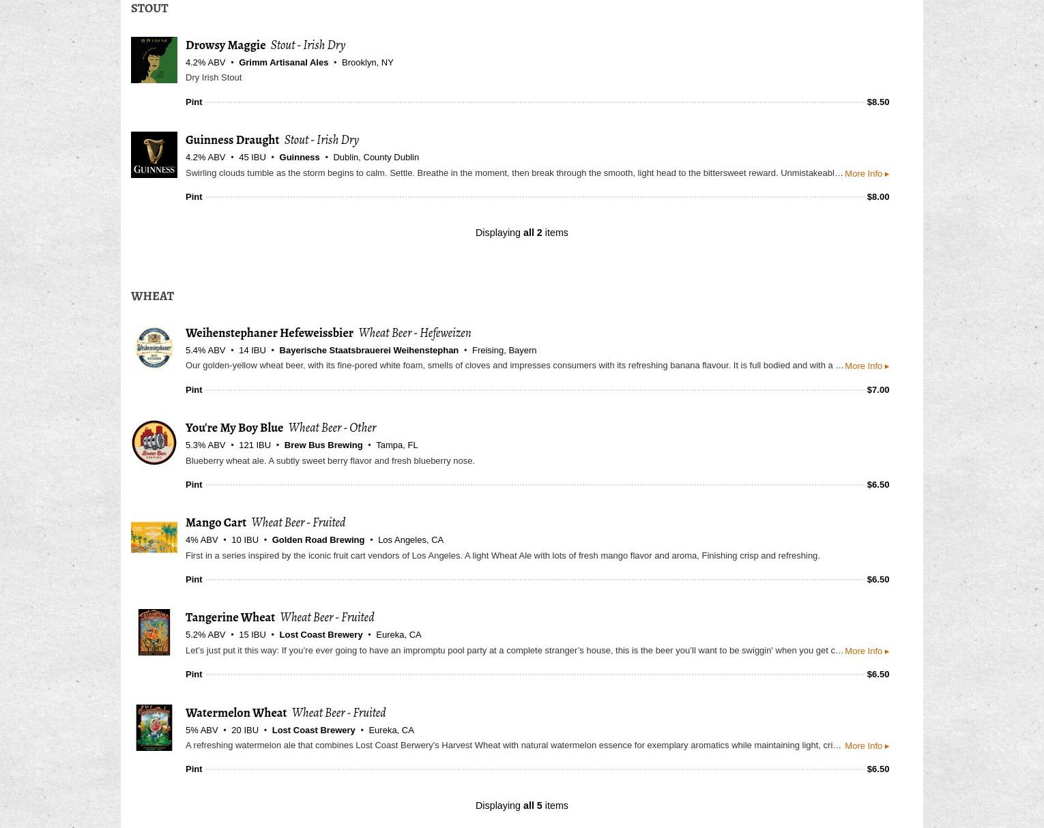Image resolution: width=1044 pixels, height=828 pixels.
Task: Click the Watermelon Wheat beer title
Action: coord(236,712)
